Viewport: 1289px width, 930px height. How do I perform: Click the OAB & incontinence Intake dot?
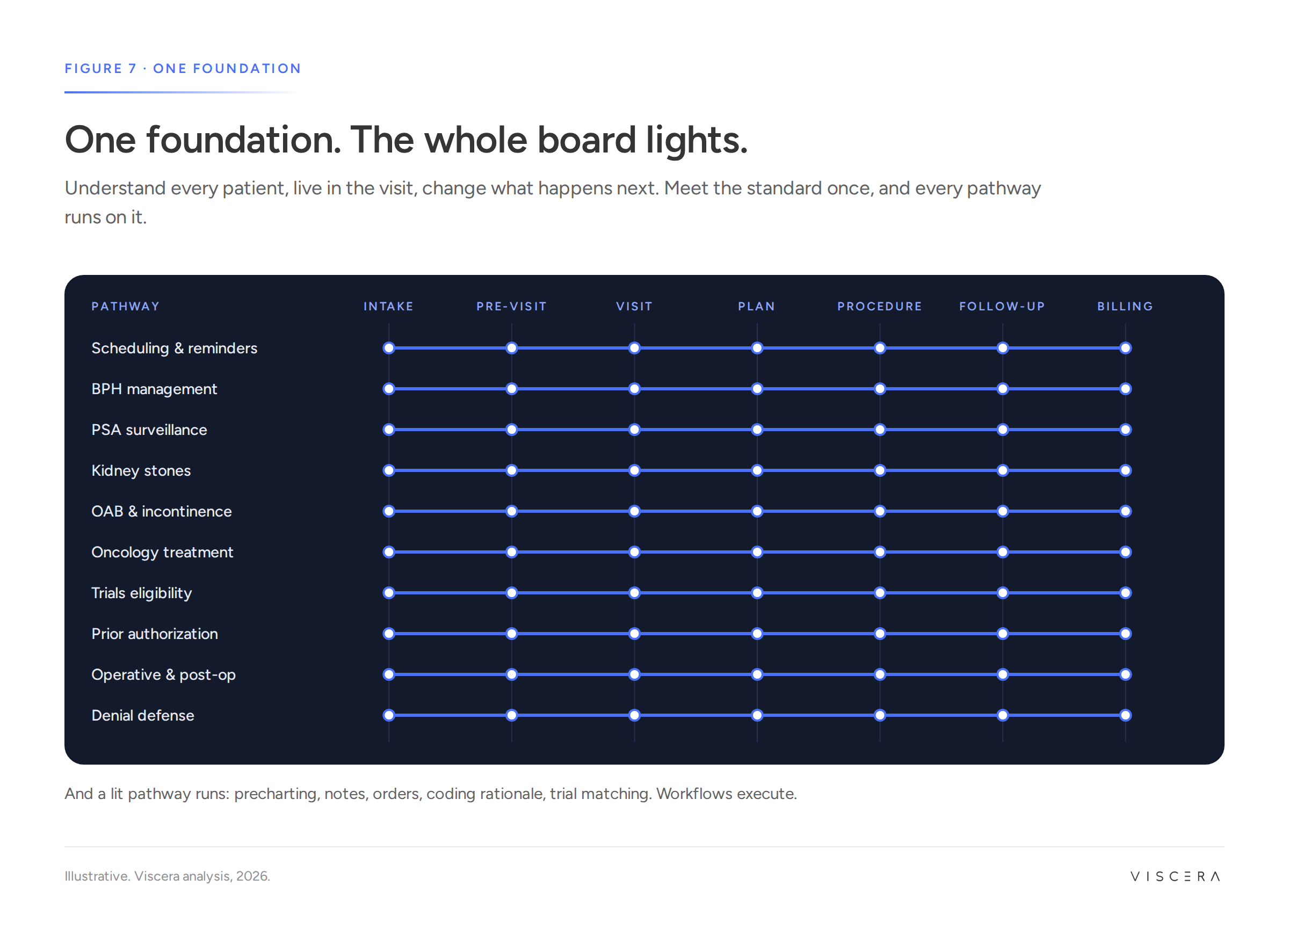(x=389, y=511)
